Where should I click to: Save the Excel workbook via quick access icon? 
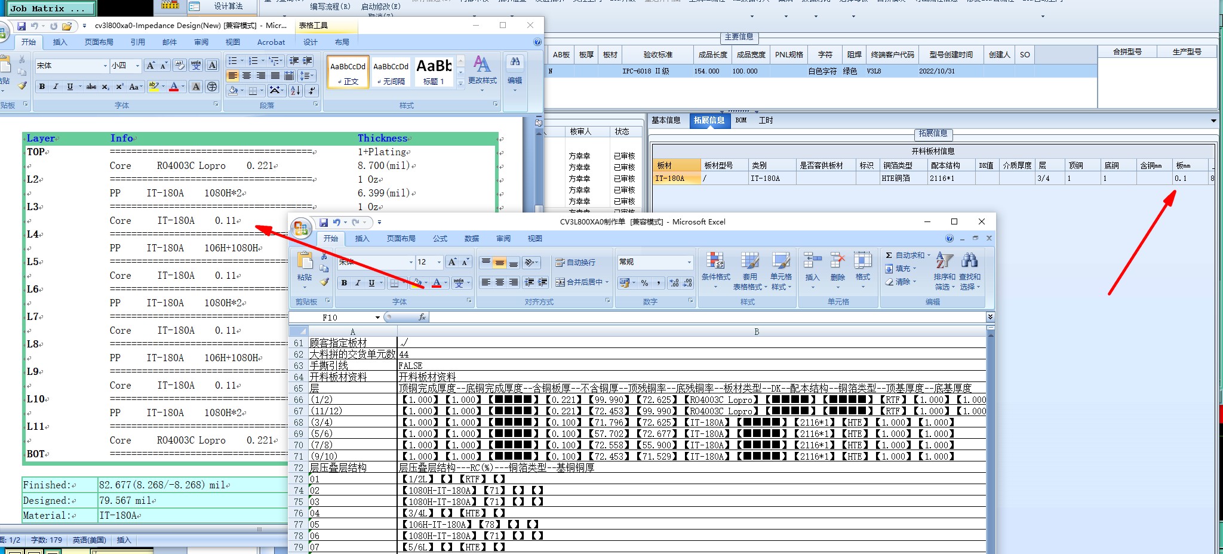tap(324, 222)
